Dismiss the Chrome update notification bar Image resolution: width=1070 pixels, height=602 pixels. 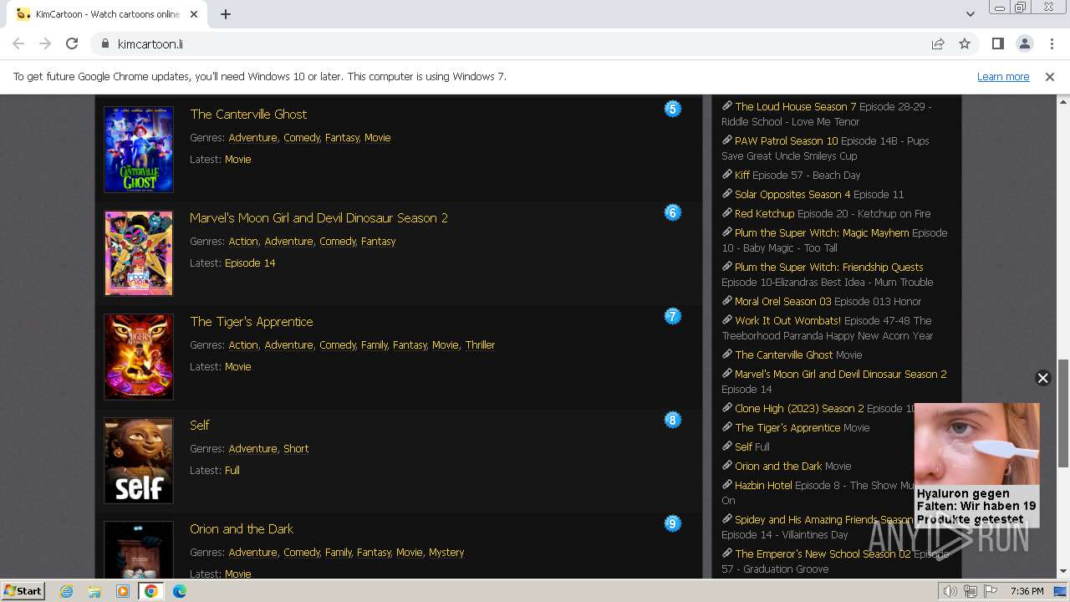click(1050, 77)
